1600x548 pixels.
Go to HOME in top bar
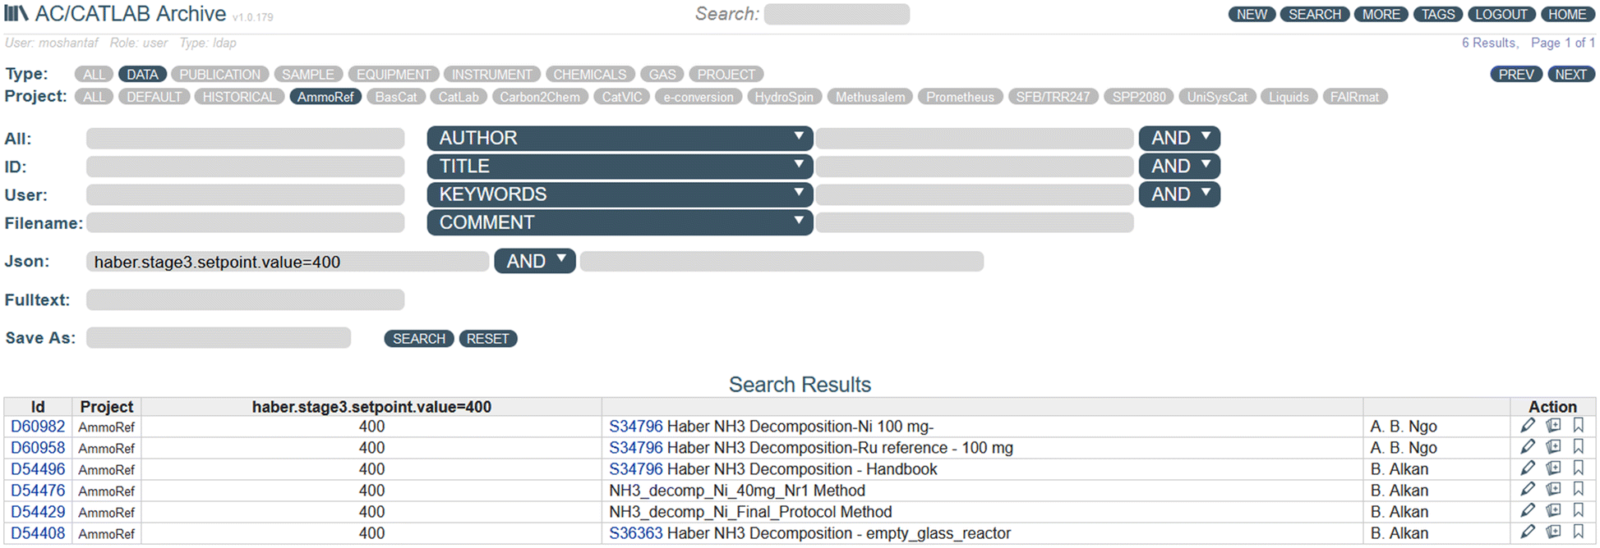(x=1567, y=14)
